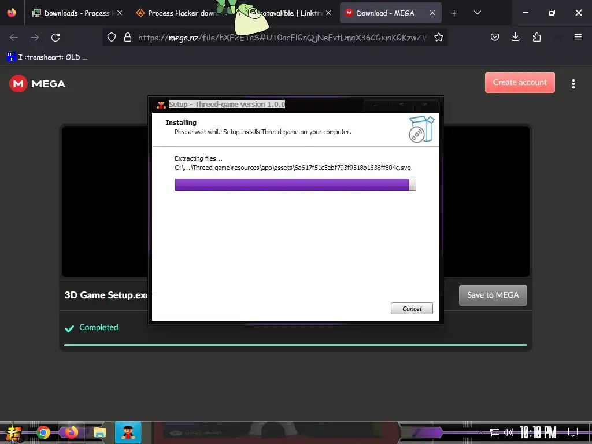Click the MEGA logo

coord(38,83)
